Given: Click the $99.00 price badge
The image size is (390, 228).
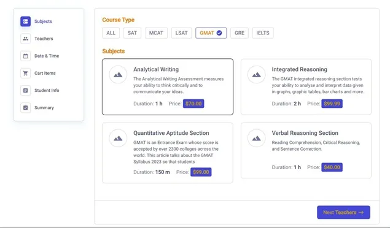Looking at the screenshot, I should click(201, 172).
